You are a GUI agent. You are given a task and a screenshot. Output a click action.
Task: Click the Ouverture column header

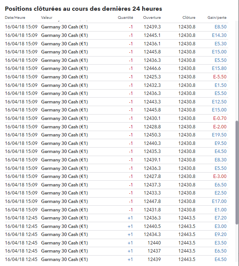pyautogui.click(x=152, y=18)
